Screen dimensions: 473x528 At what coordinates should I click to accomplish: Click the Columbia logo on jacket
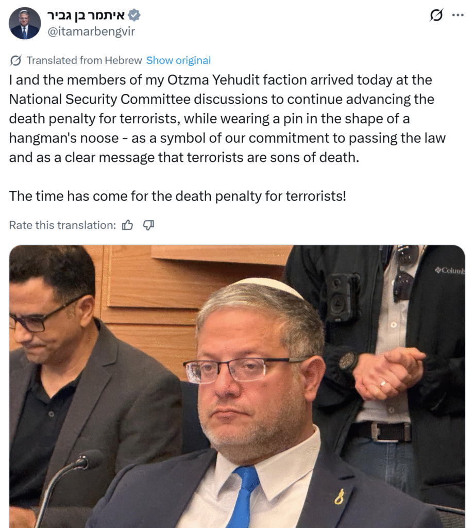tap(450, 270)
